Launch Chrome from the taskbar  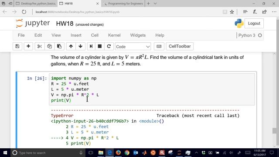127,153
